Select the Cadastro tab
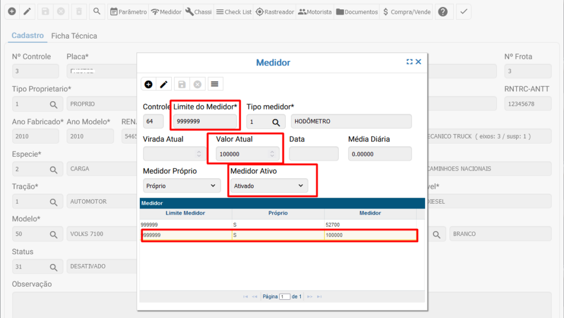 point(28,36)
